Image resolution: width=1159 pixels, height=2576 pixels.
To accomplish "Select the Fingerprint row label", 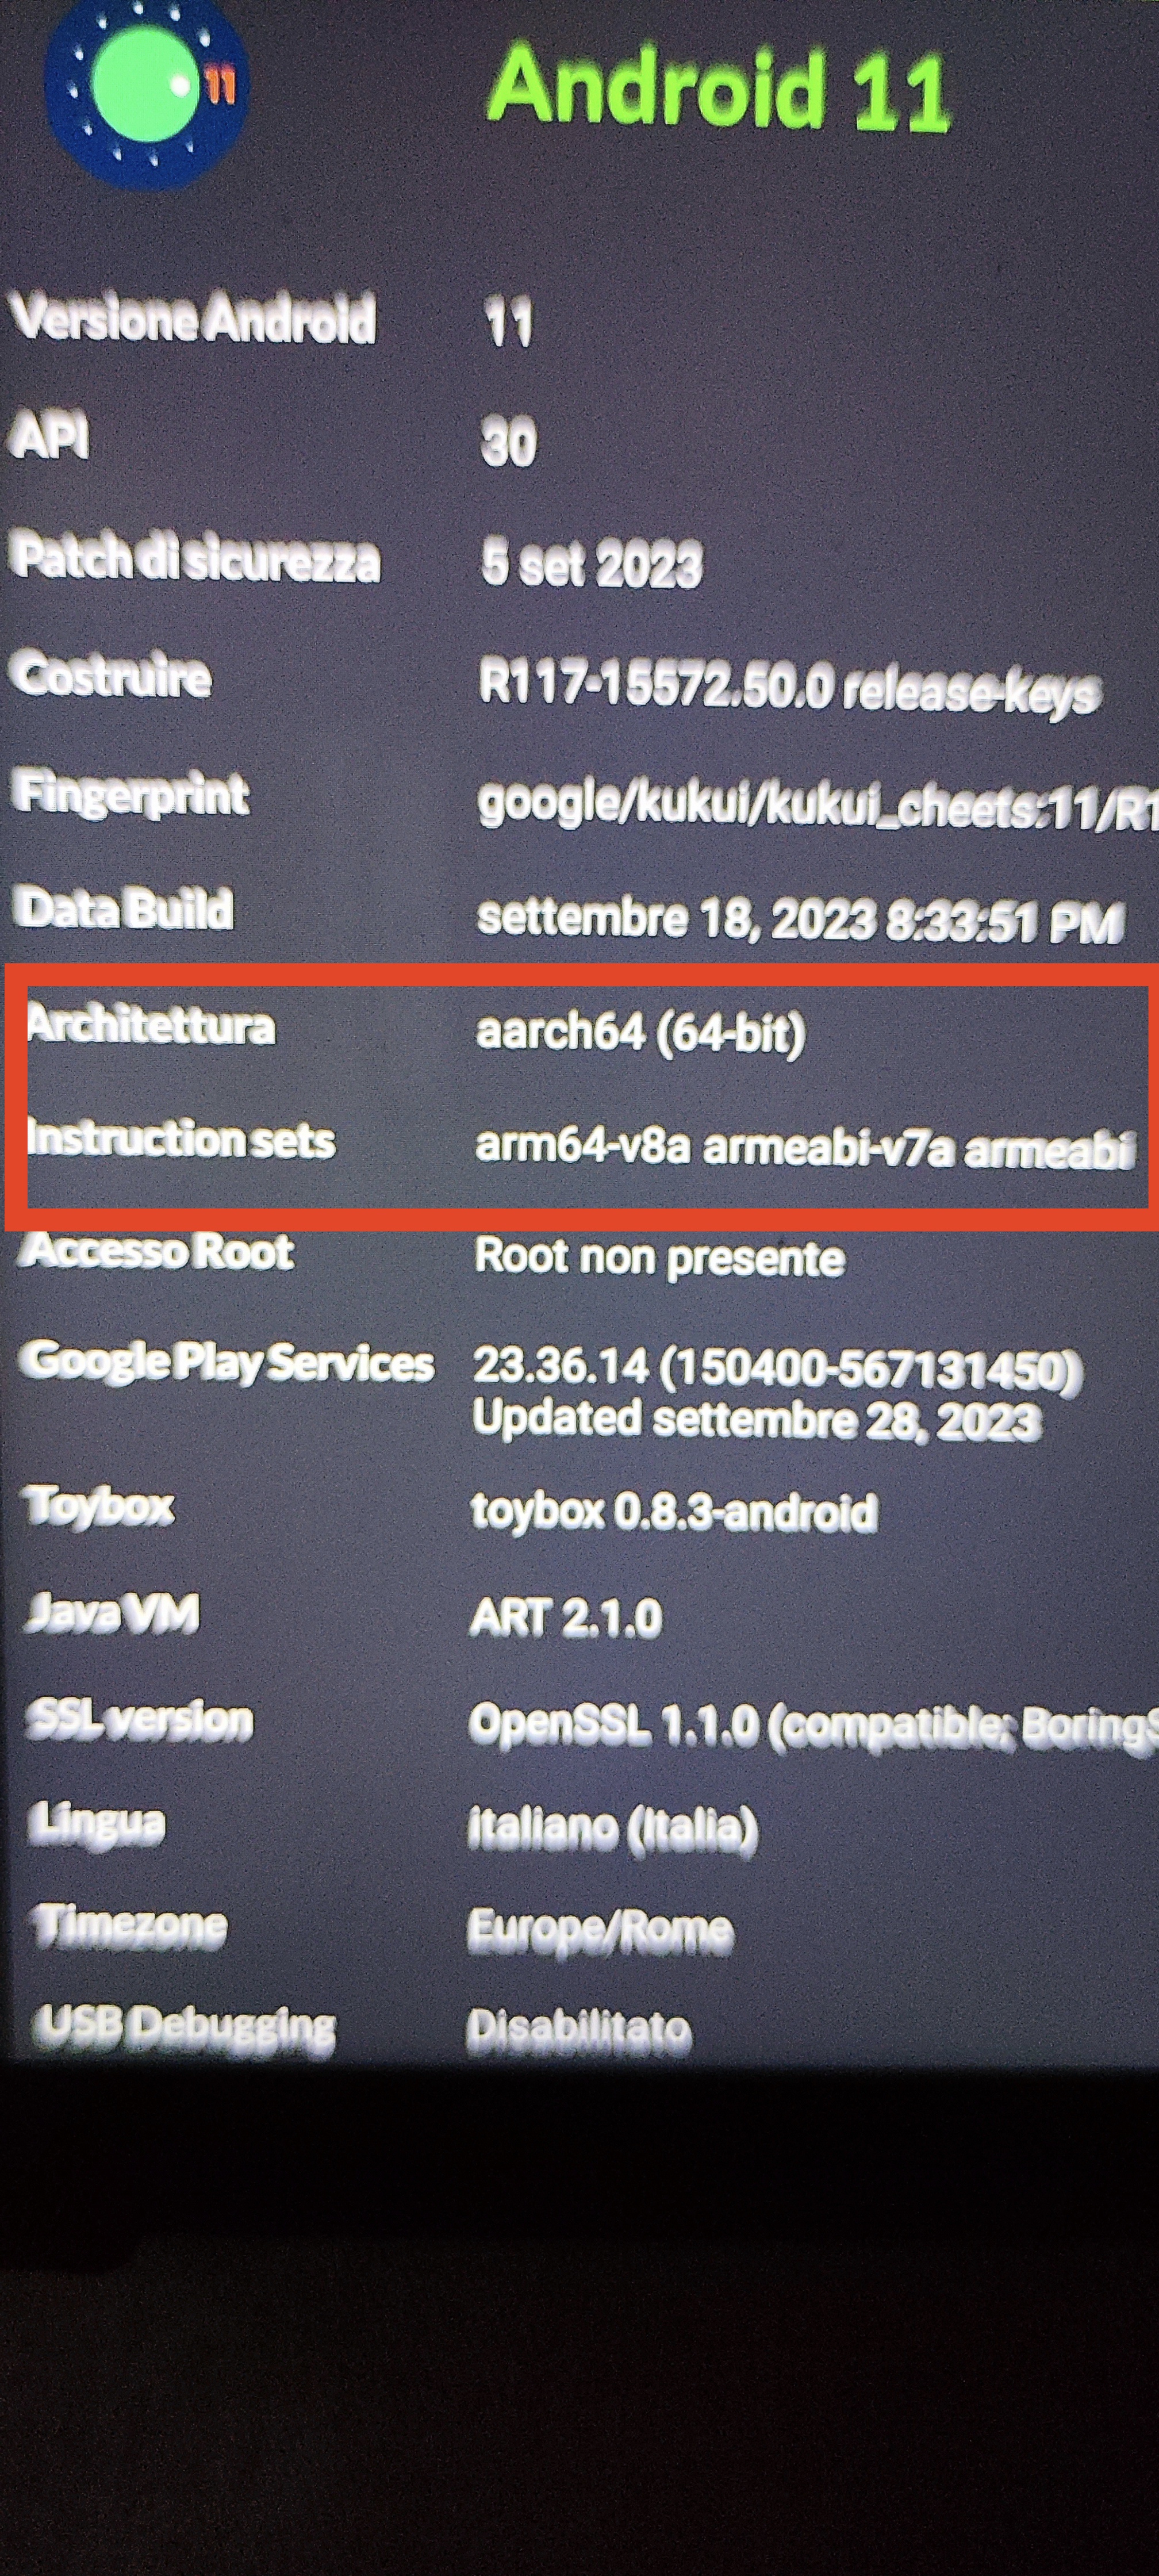I will pos(131,794).
